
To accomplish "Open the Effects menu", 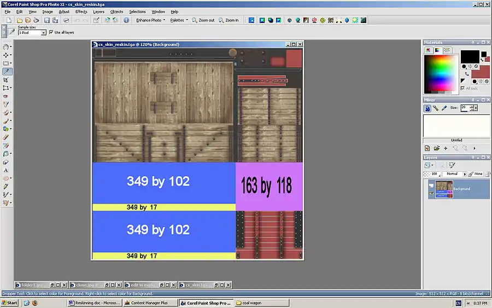I will pyautogui.click(x=81, y=11).
